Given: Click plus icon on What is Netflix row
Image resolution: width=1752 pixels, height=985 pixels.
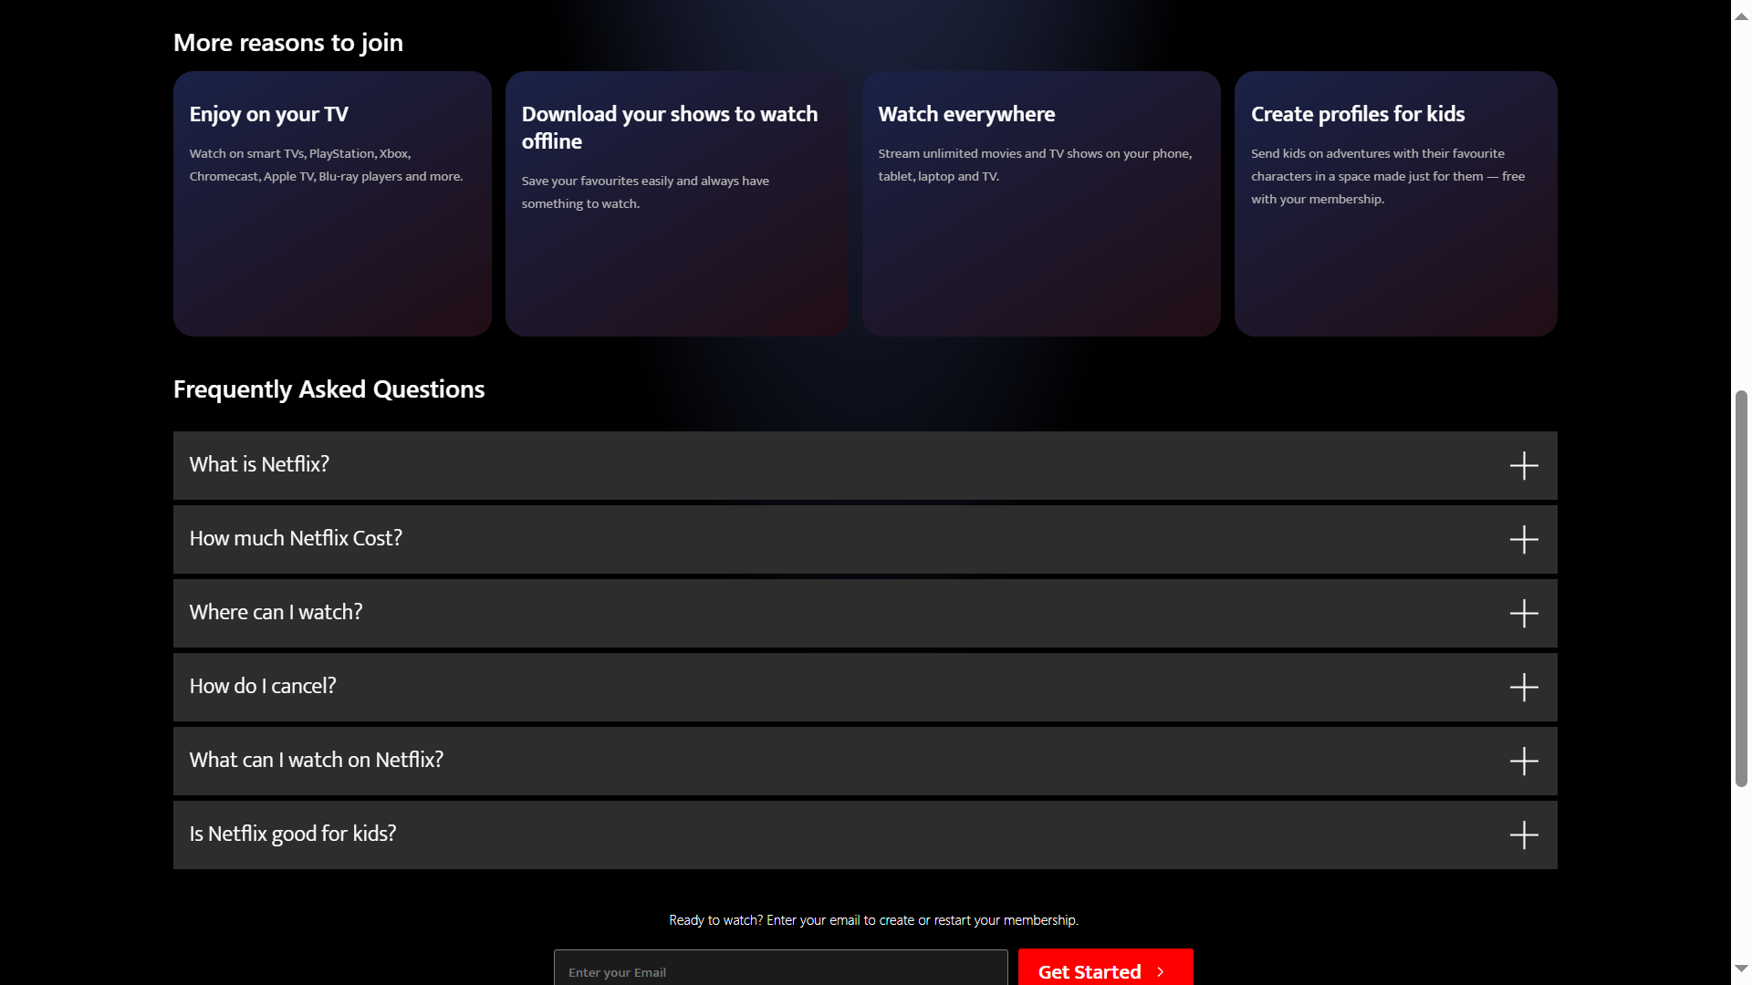Looking at the screenshot, I should [1523, 465].
